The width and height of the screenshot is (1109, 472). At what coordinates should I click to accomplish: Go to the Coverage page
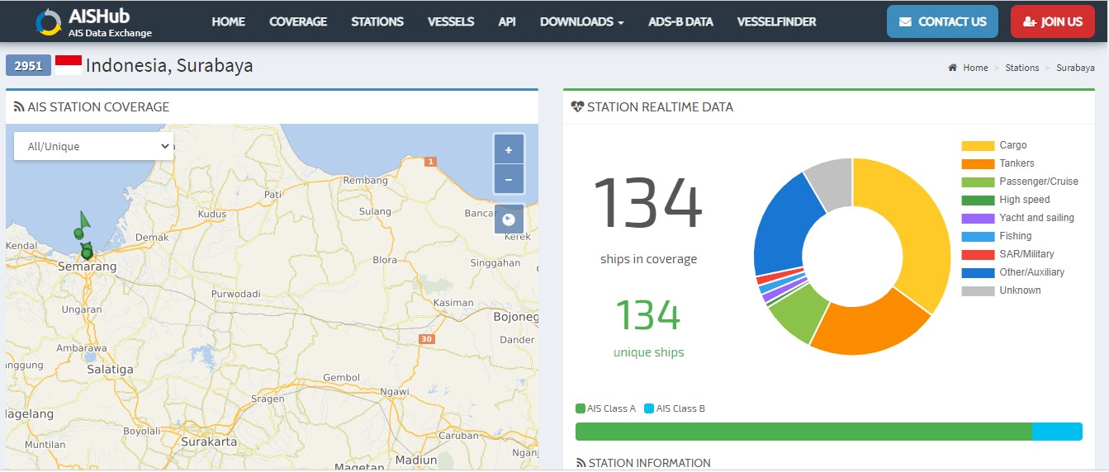298,21
